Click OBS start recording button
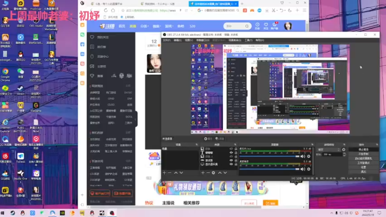This screenshot has width=386, height=217. point(363,154)
